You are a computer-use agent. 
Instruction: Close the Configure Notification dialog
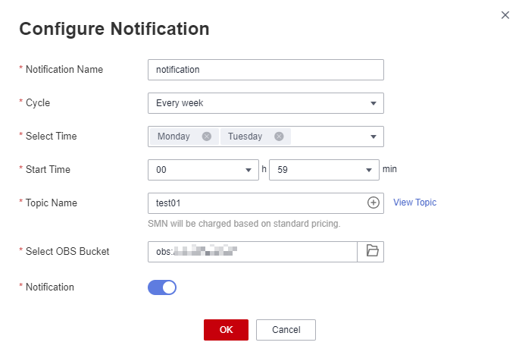(x=505, y=15)
